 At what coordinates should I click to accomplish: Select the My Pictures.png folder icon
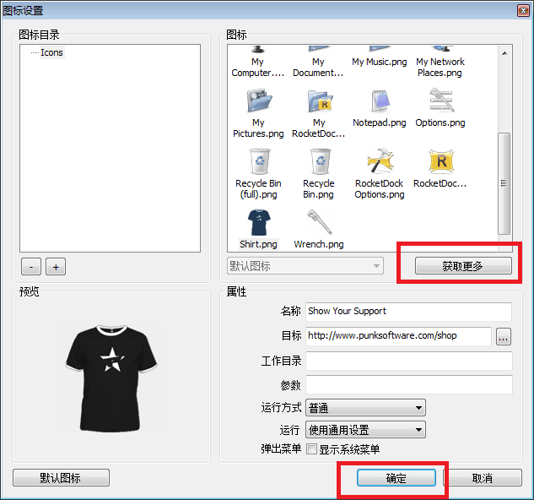click(x=259, y=101)
